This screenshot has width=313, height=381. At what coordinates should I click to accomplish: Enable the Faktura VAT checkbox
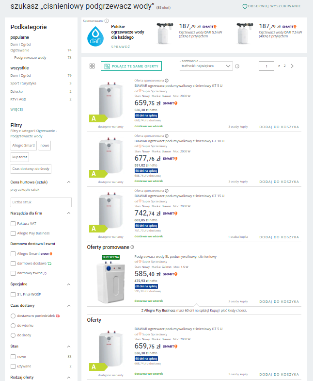13,224
